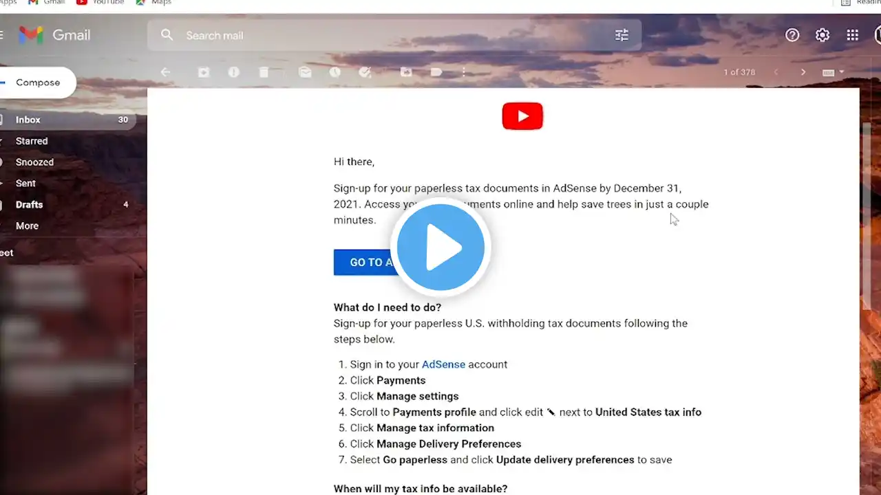The image size is (881, 495).
Task: Open the three-dot More options menu
Action: [464, 72]
